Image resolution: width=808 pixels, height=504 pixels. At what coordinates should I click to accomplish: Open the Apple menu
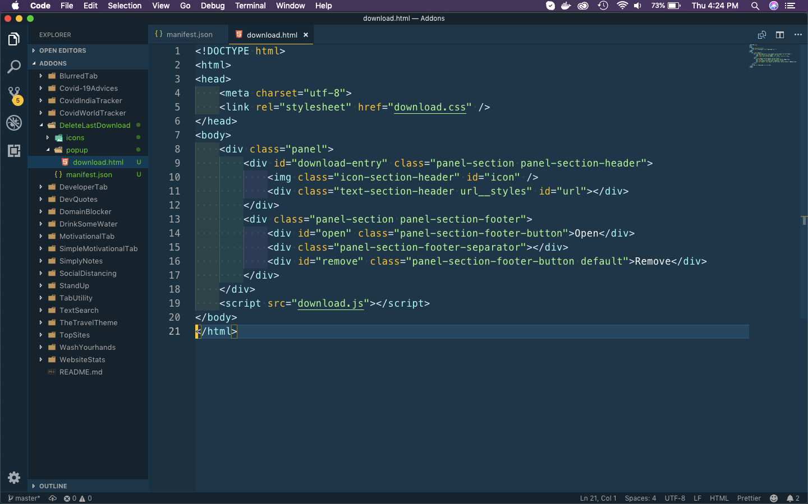coord(15,6)
